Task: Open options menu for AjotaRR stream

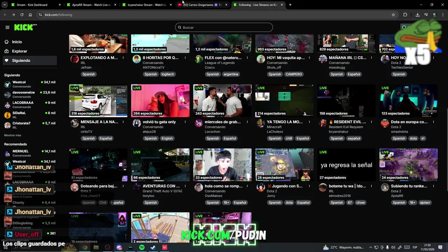Action: click(434, 186)
